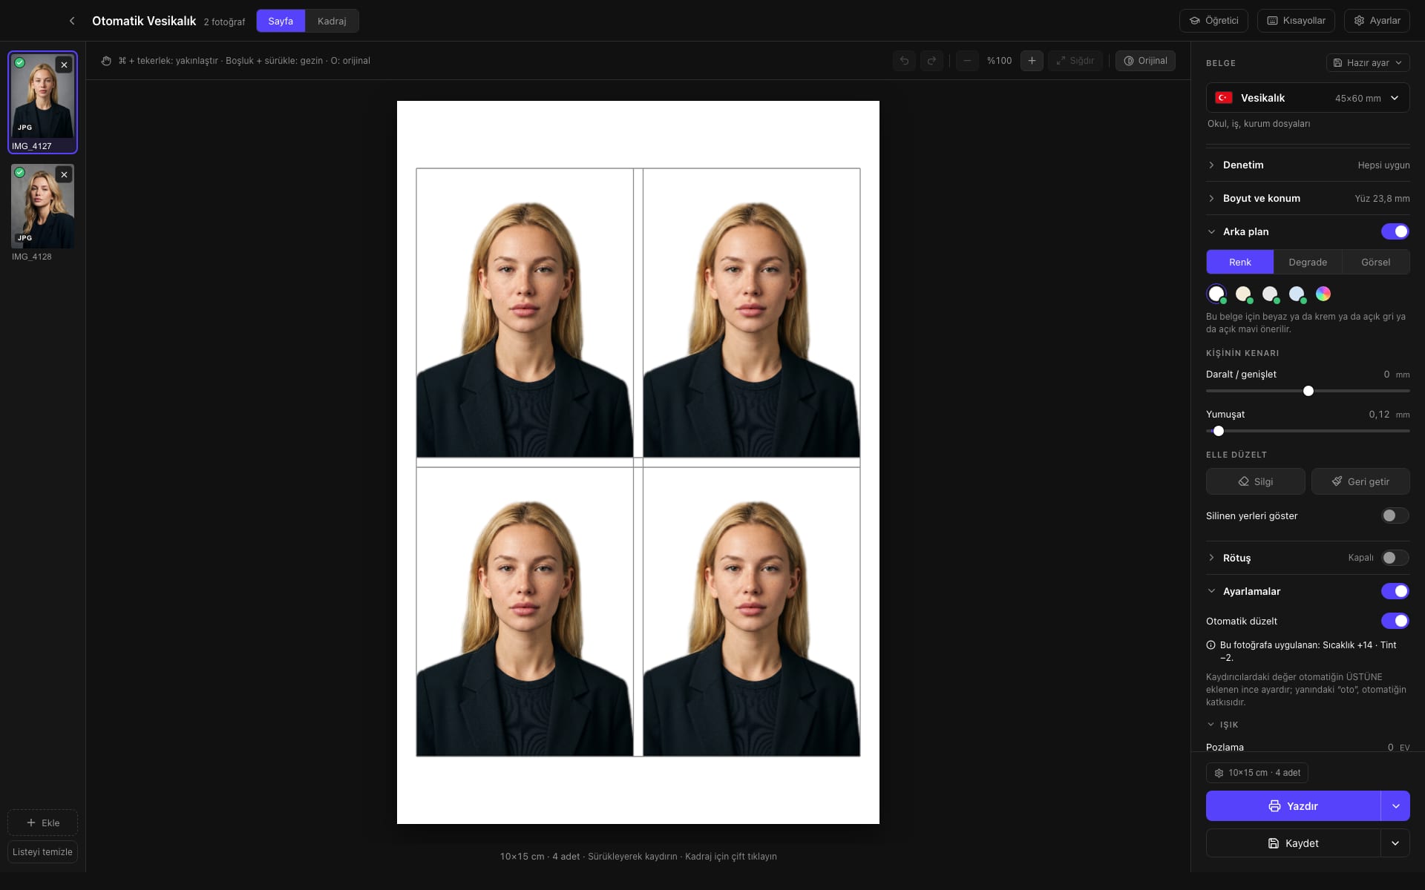
Task: Expand the Denetim section
Action: (1308, 165)
